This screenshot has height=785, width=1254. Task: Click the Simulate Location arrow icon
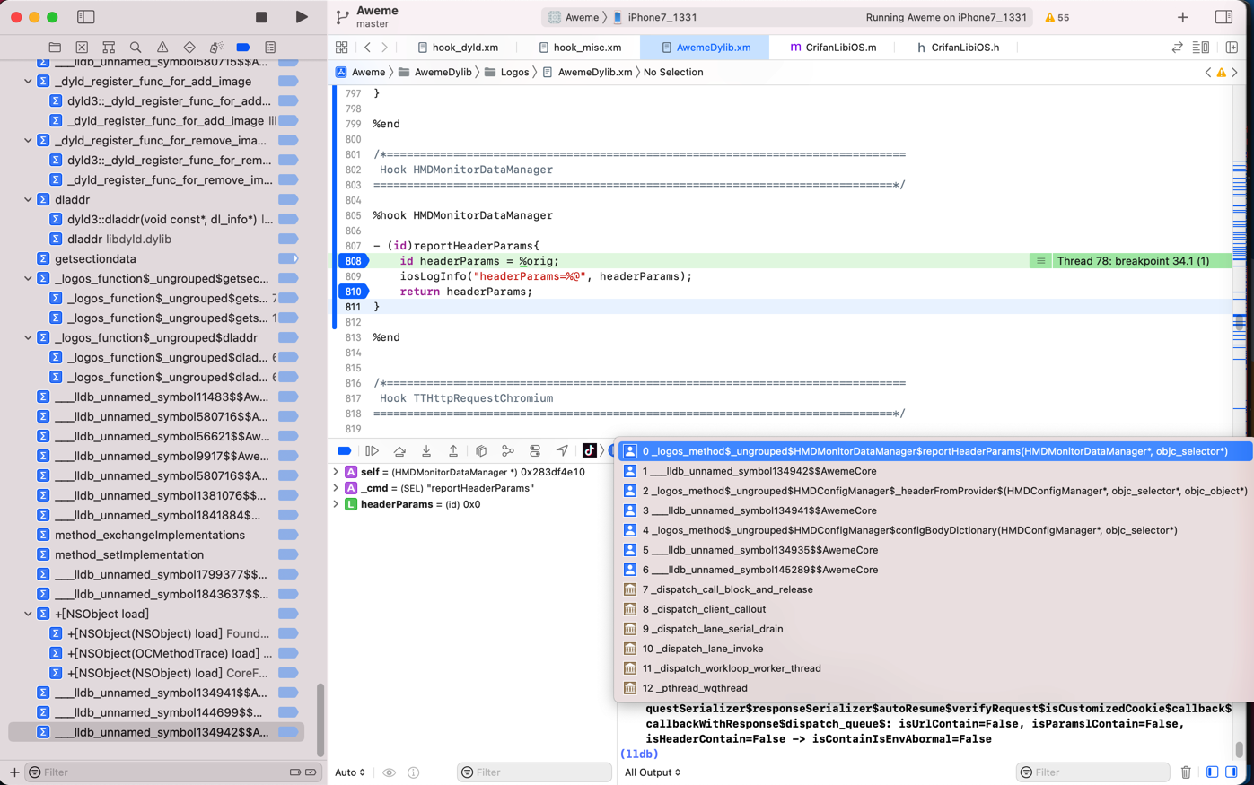point(562,451)
